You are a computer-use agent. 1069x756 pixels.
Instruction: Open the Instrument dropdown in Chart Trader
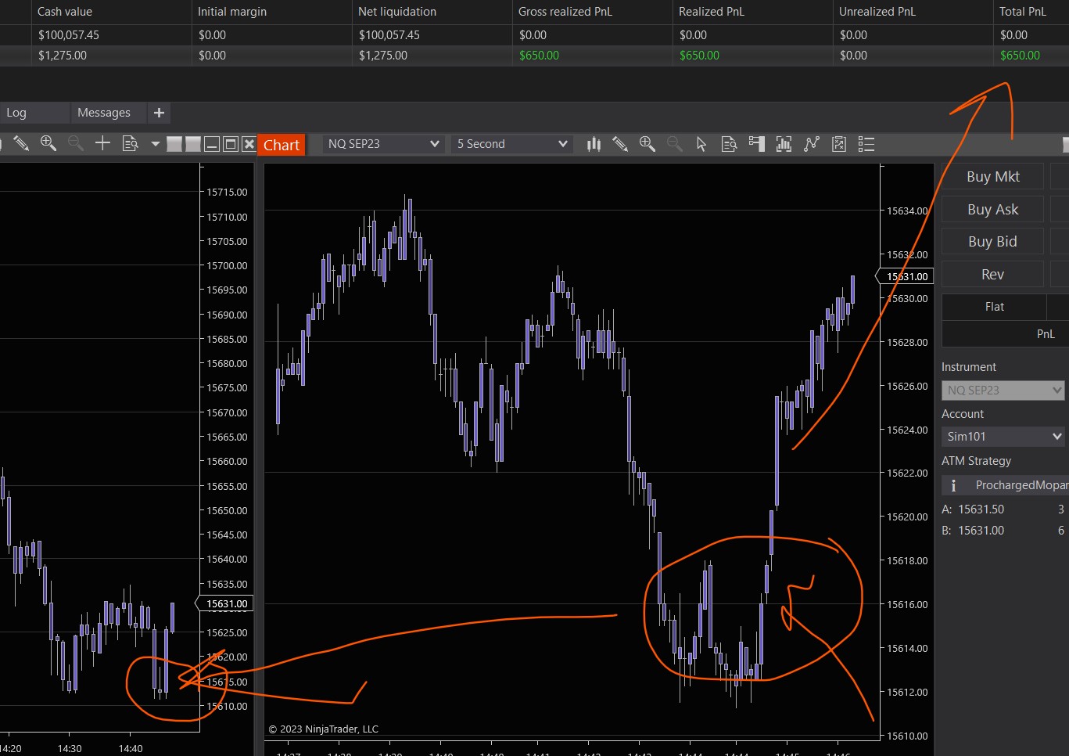coord(1003,391)
